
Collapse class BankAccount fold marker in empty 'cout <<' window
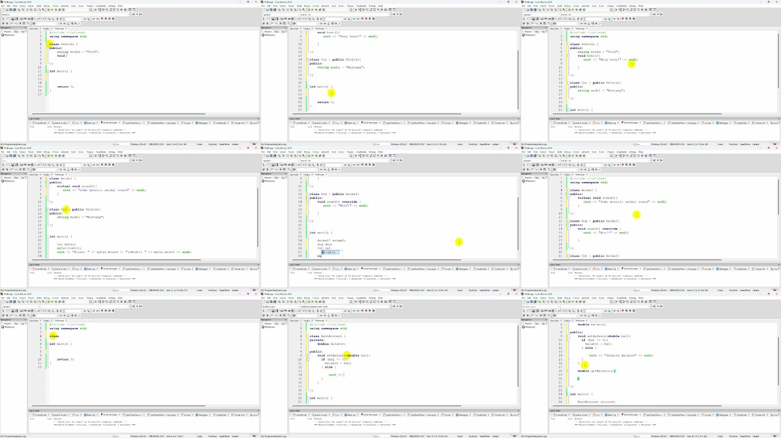click(x=308, y=336)
